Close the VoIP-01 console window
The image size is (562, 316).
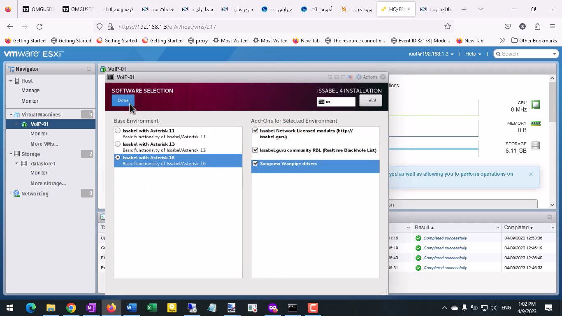(x=383, y=77)
